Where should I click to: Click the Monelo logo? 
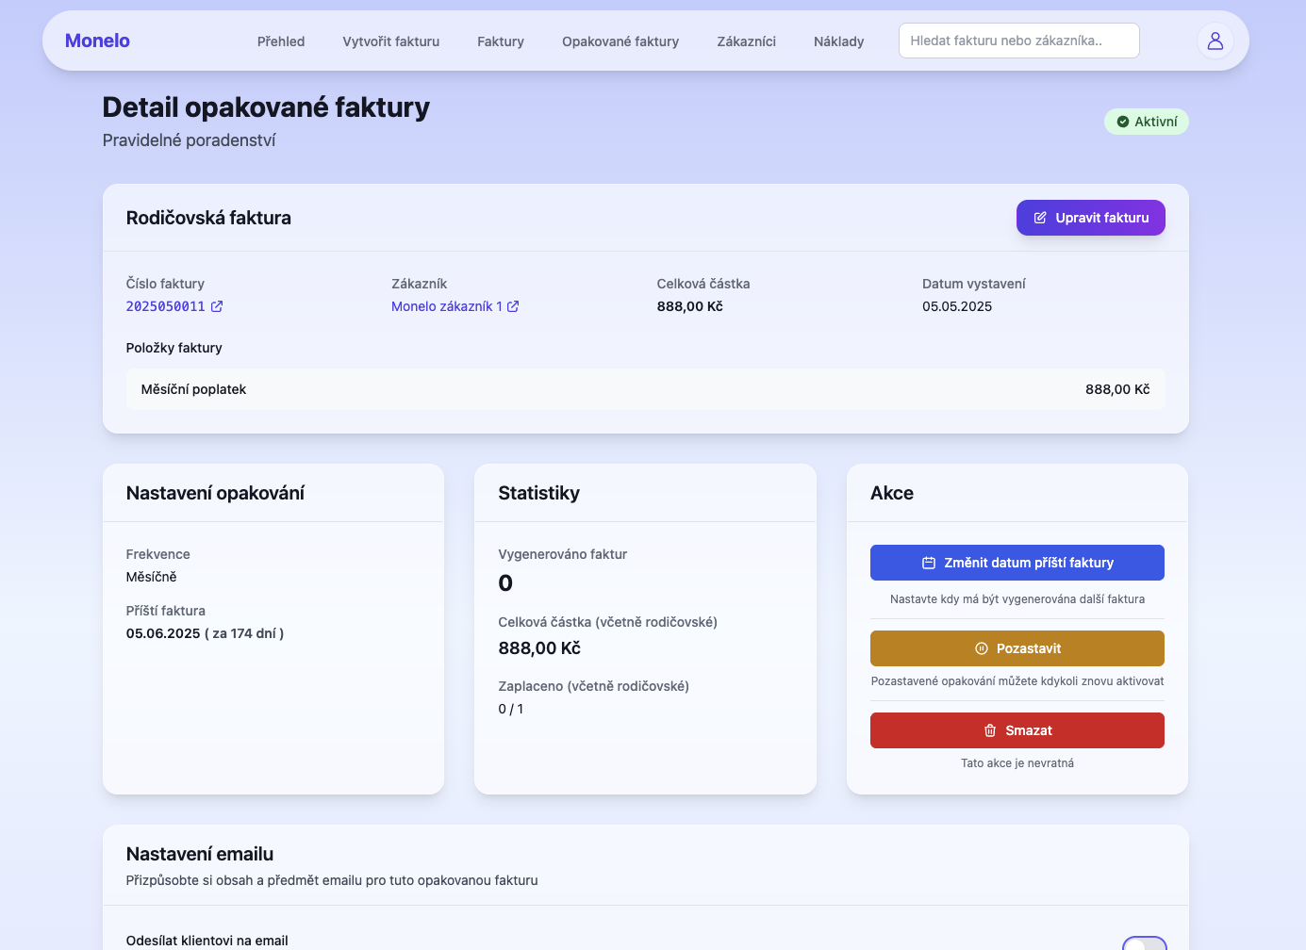click(96, 40)
